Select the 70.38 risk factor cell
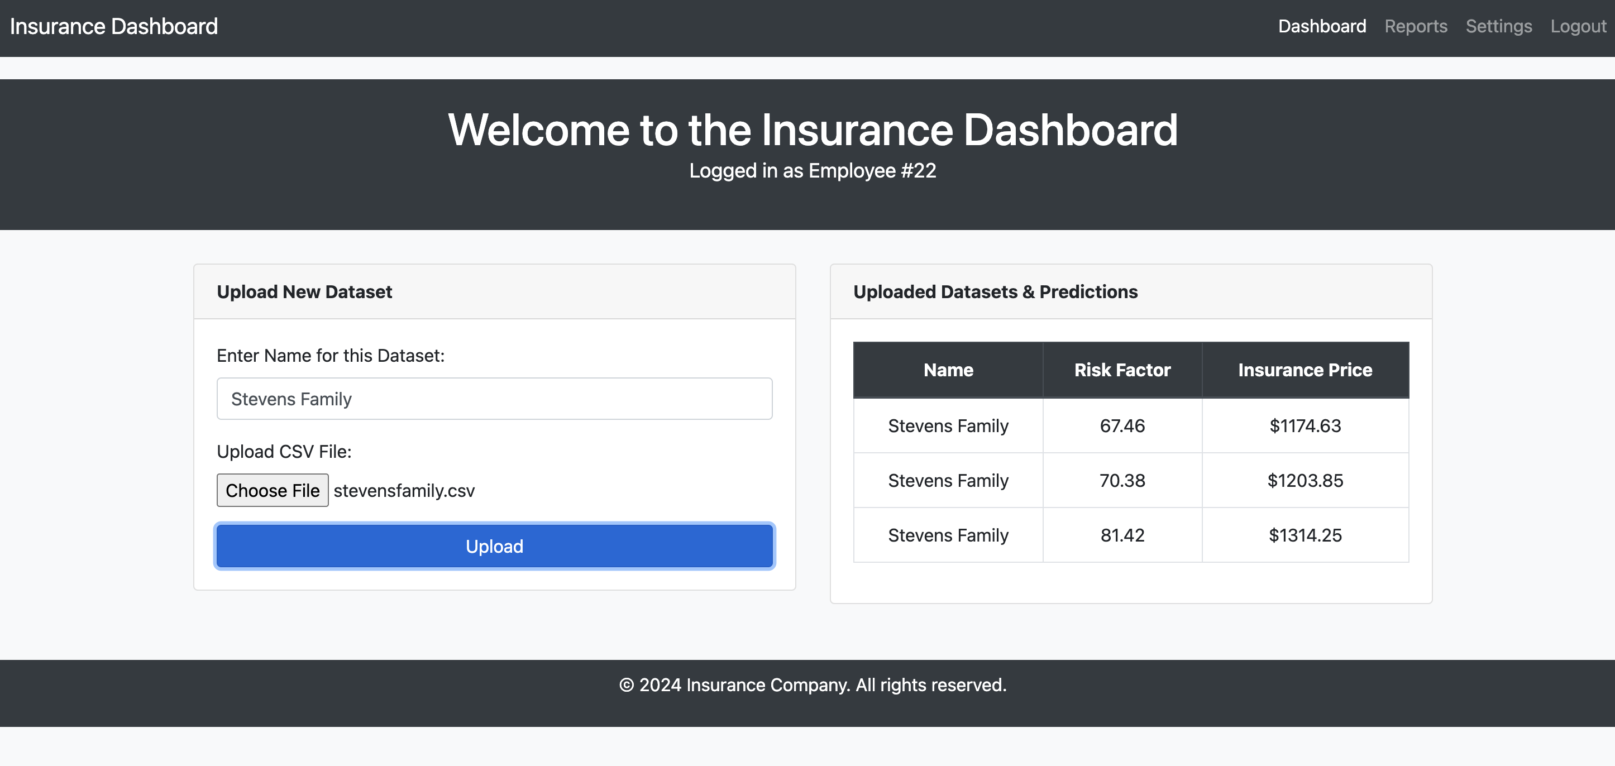Screen dimensions: 1615x766 [x=1122, y=480]
